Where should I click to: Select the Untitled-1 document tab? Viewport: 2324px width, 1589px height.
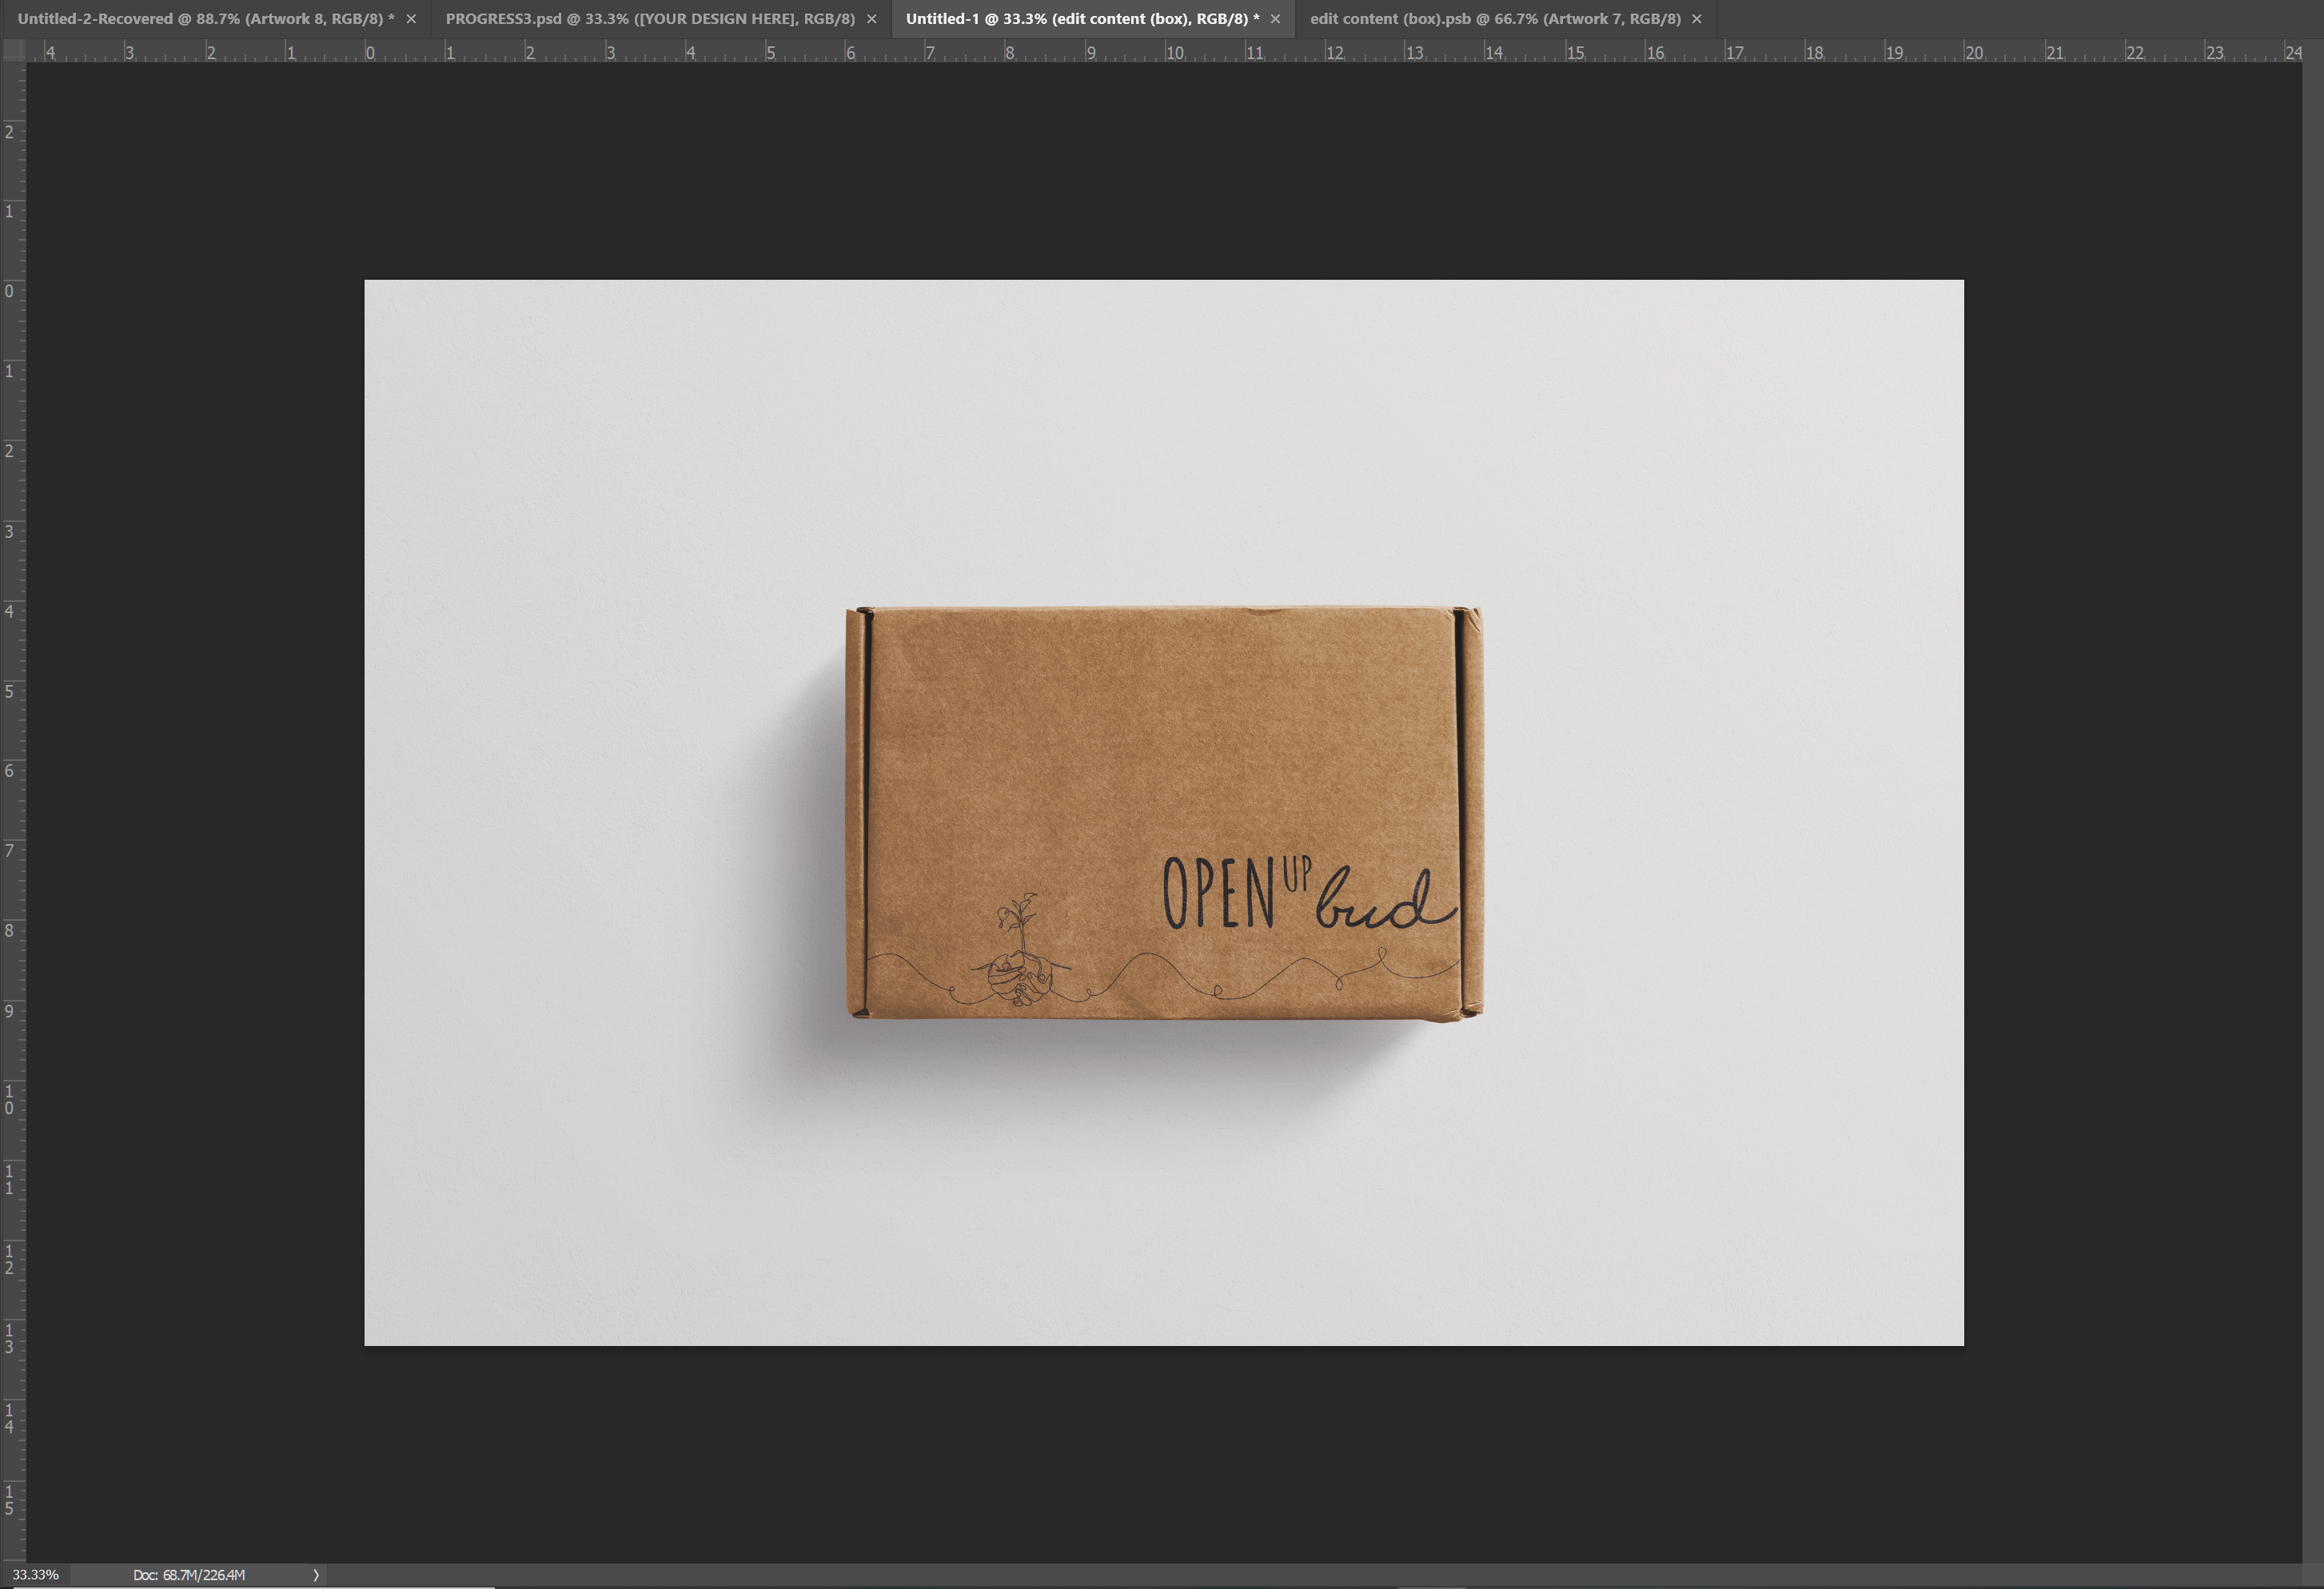1082,19
